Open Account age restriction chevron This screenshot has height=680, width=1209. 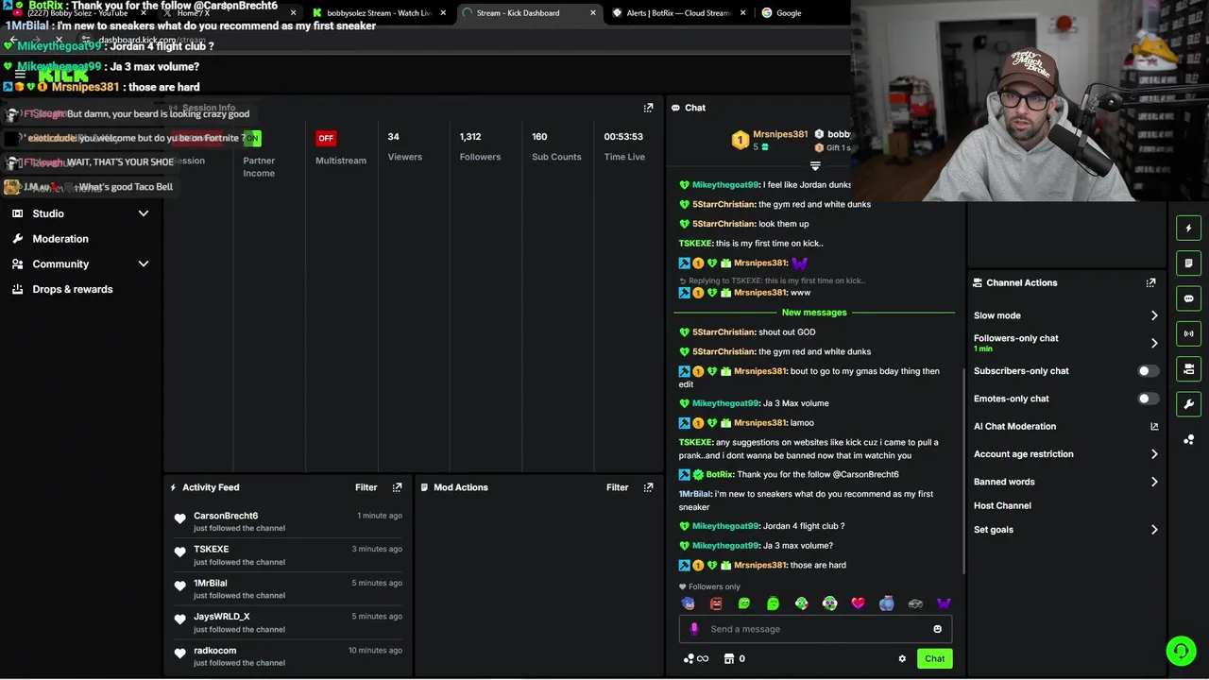(x=1154, y=454)
